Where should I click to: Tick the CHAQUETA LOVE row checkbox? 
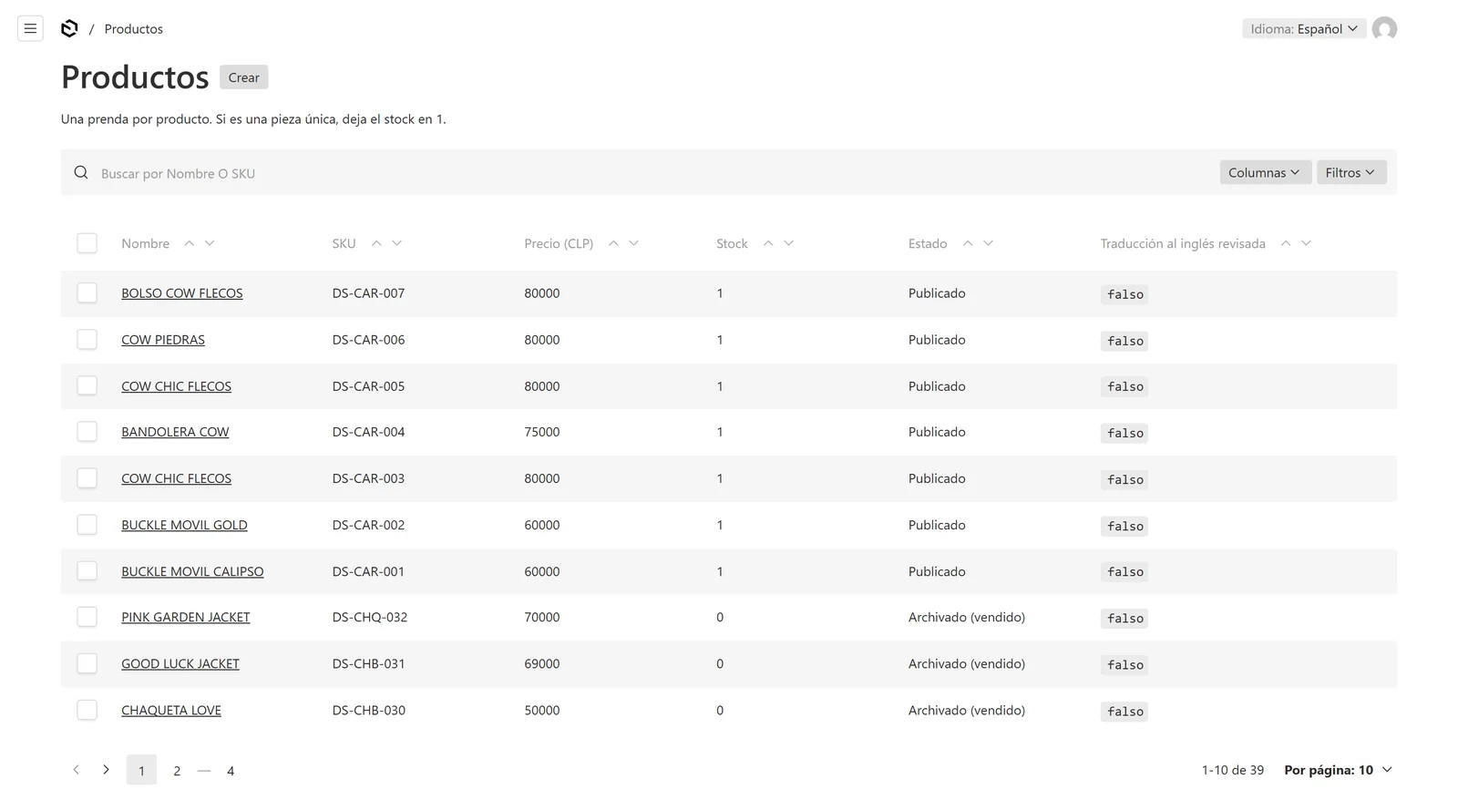pos(87,710)
